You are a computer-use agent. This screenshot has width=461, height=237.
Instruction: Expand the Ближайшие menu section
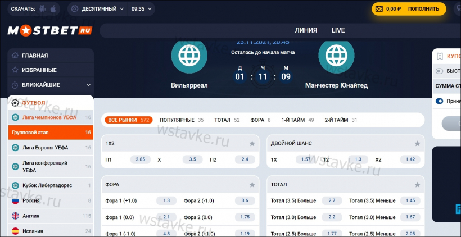(88, 85)
